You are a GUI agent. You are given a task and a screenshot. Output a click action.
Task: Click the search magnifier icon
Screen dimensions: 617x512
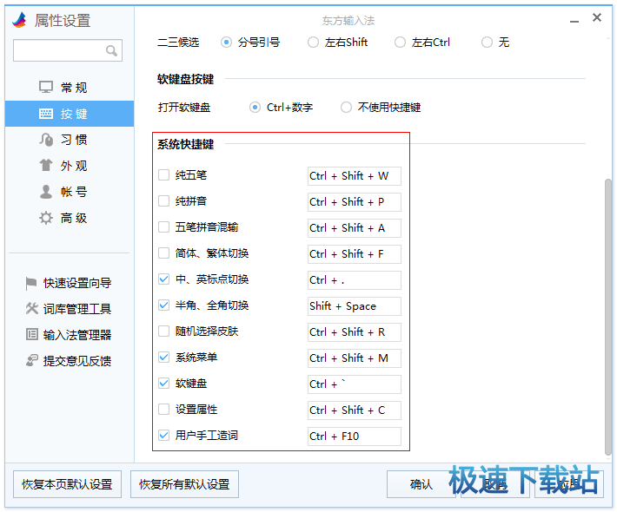(x=111, y=50)
